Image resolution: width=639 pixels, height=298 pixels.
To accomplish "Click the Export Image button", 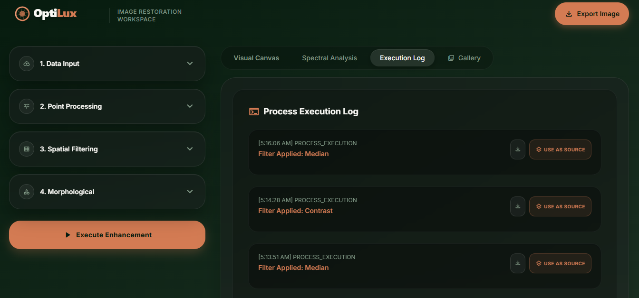I will 592,14.
